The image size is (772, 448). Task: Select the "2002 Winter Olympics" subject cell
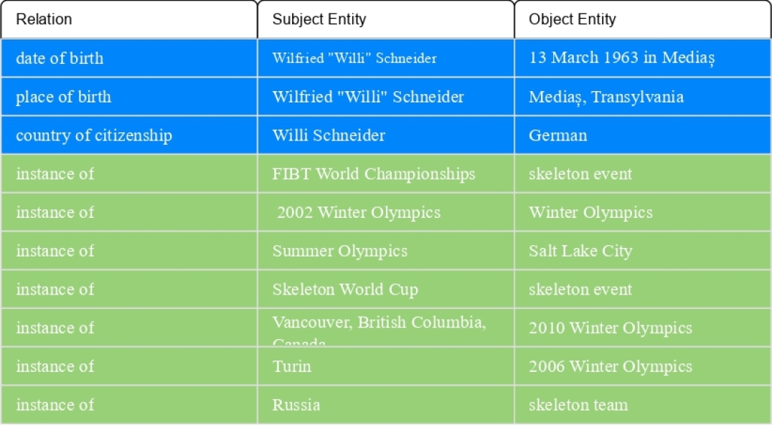coord(385,213)
